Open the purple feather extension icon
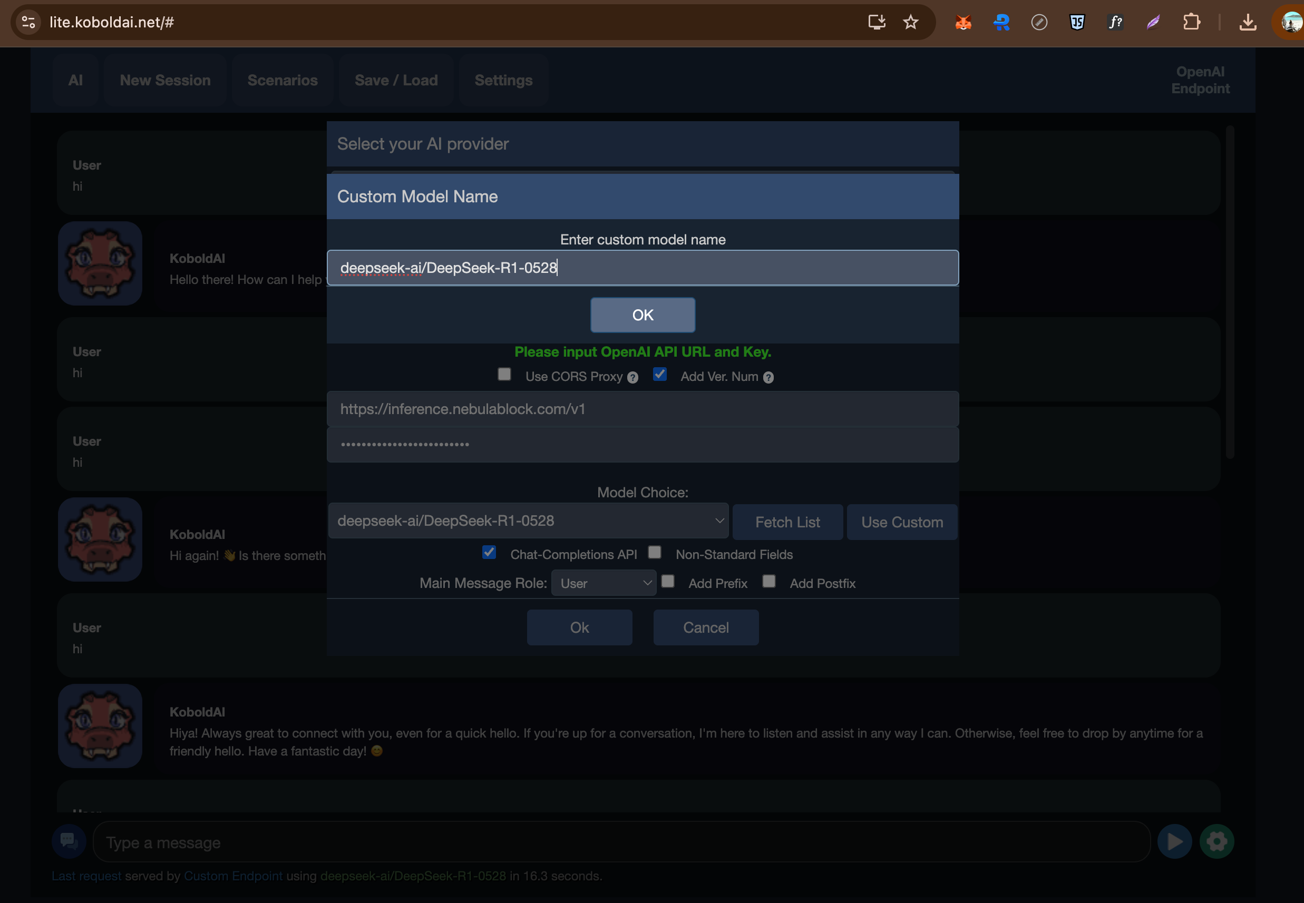The image size is (1304, 903). tap(1153, 22)
